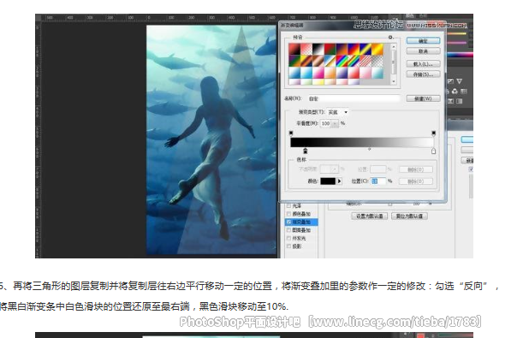The height and width of the screenshot is (338, 529).
Task: Click the gradient midpoint diamond marker
Action: 370,149
